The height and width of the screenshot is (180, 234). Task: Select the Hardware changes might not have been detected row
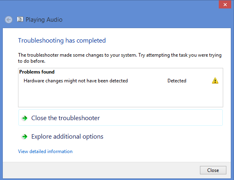(121, 81)
